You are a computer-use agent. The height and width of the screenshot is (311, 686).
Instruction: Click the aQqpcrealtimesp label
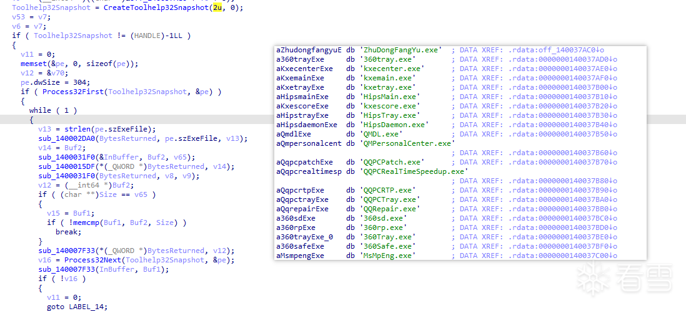(309, 172)
